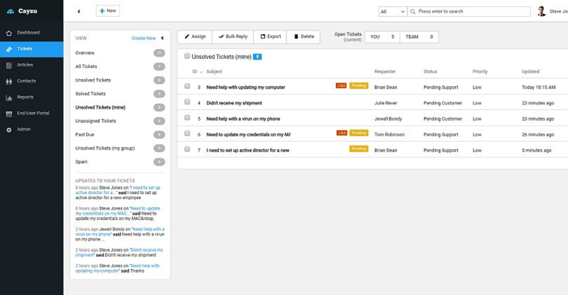
Task: Open the Contacts people icon
Action: 9,81
